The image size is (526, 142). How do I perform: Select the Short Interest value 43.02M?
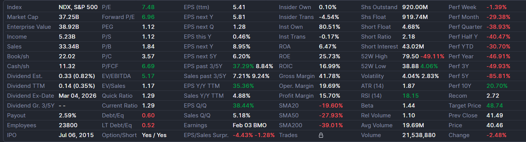pyautogui.click(x=413, y=46)
